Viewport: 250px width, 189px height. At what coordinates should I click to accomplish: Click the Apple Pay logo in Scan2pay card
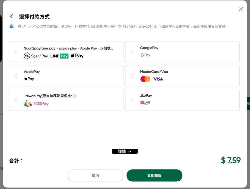pos(77,56)
